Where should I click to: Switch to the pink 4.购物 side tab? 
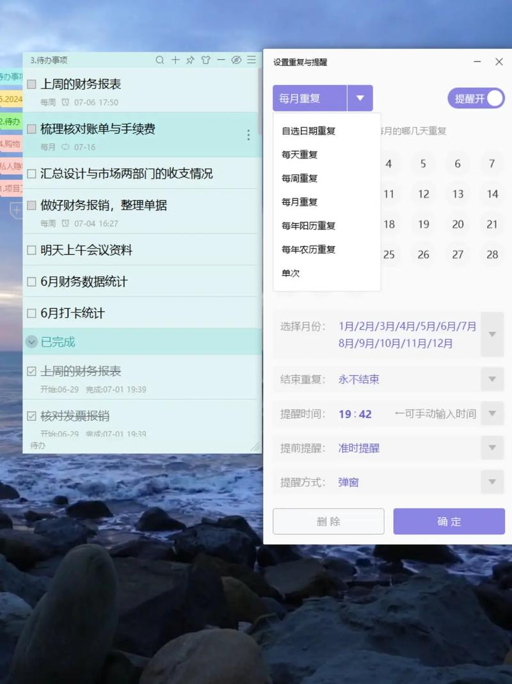(11, 144)
